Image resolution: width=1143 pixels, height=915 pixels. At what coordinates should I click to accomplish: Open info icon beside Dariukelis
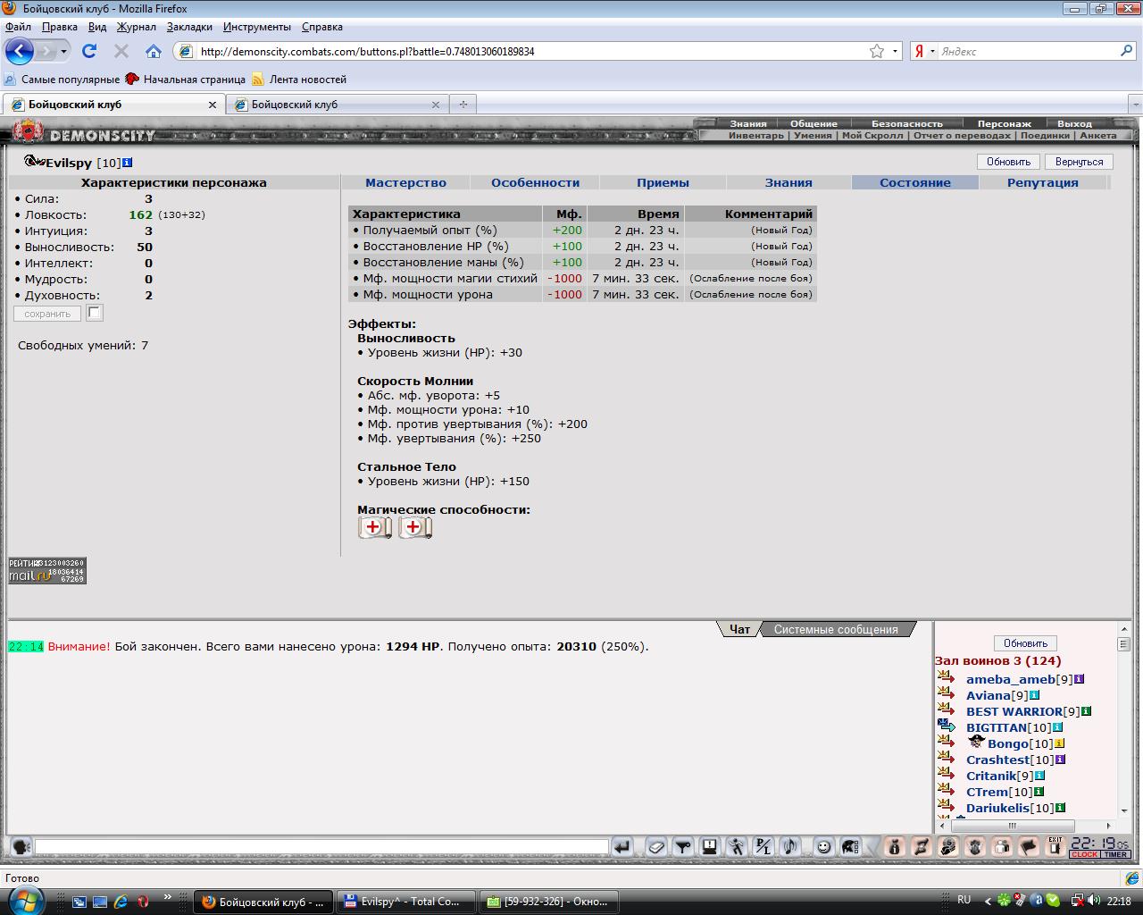(1060, 808)
